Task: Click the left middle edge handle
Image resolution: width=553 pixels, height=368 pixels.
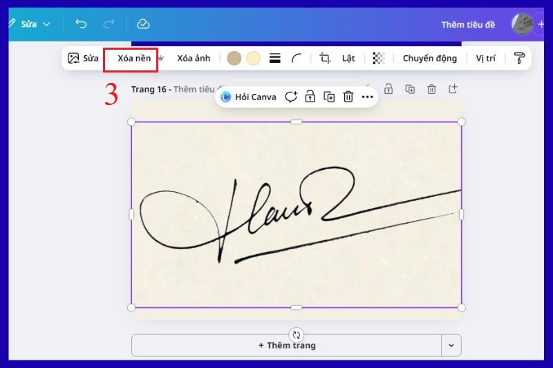Action: (131, 215)
